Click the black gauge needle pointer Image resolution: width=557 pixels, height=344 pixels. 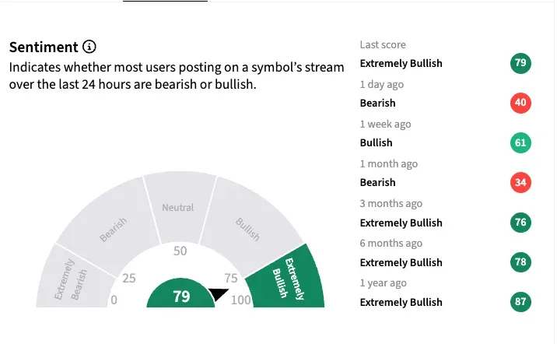[x=217, y=295]
